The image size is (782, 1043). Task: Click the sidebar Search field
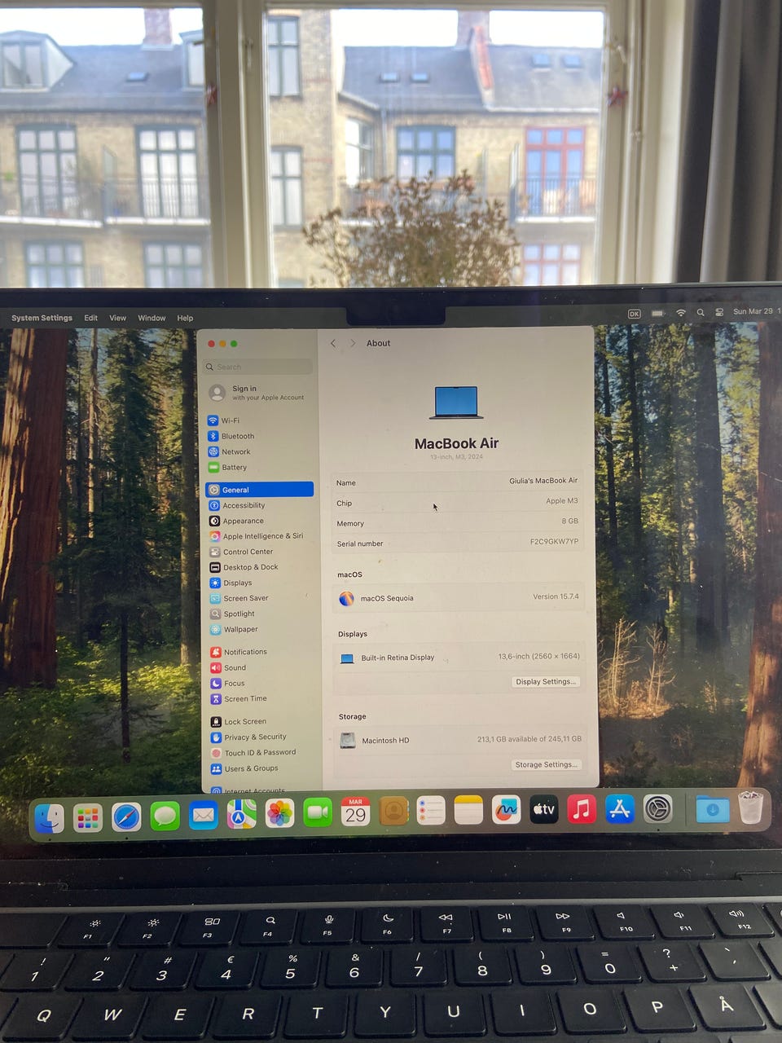click(x=258, y=367)
